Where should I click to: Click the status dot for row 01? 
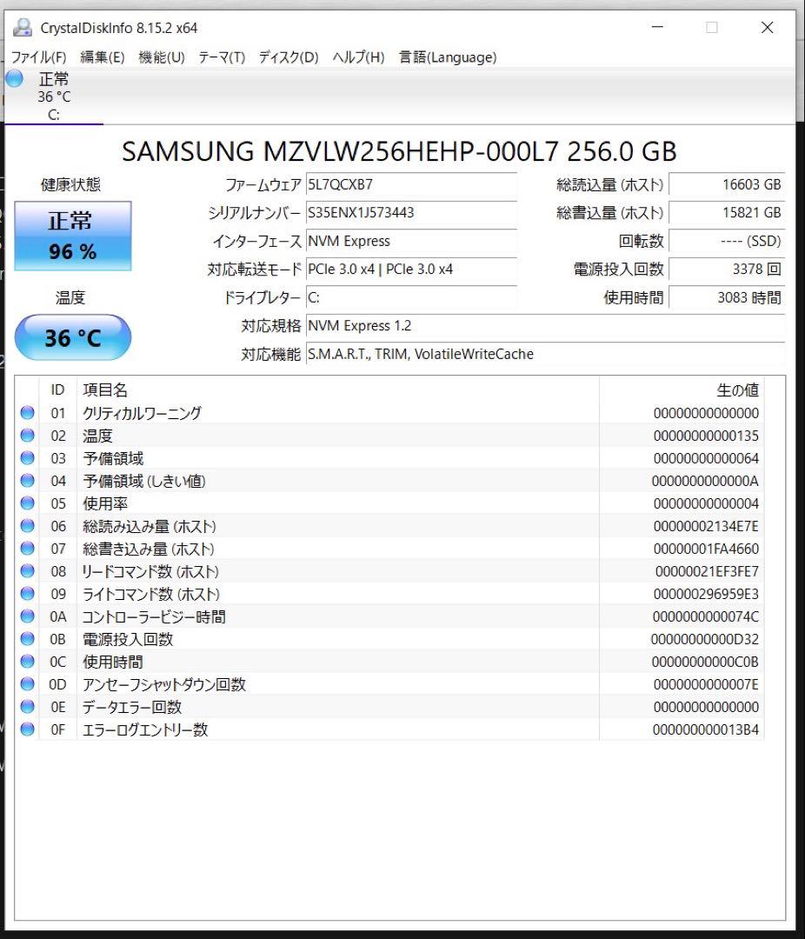pyautogui.click(x=27, y=413)
